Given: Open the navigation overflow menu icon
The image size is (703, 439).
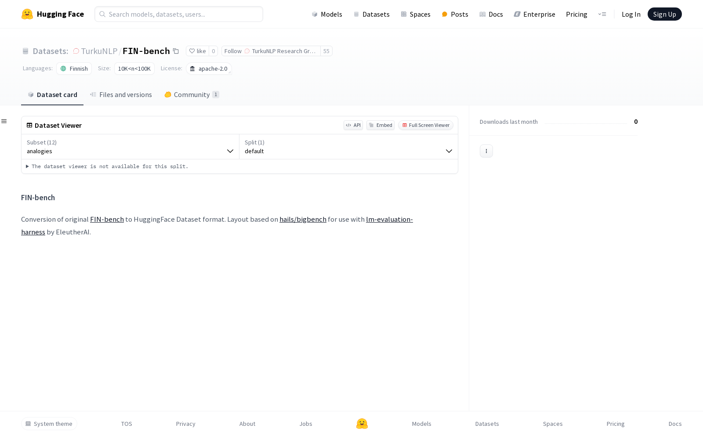Looking at the screenshot, I should click(x=602, y=14).
